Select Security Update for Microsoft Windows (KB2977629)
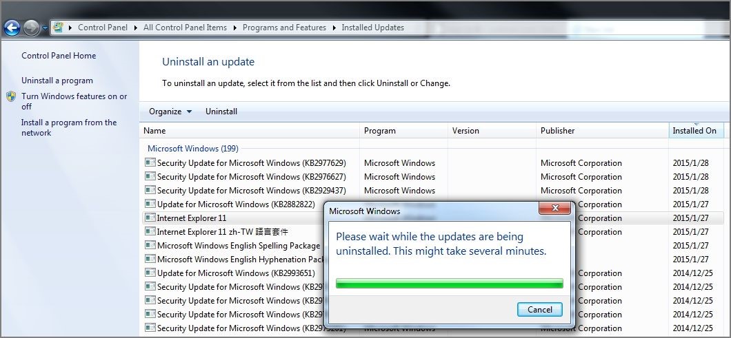 point(251,163)
